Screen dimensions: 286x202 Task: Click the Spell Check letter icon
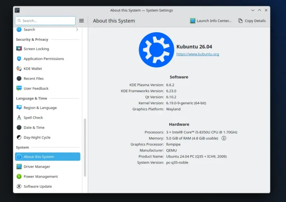pyautogui.click(x=19, y=118)
